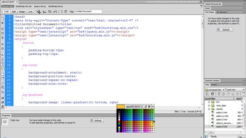Switch to Design view
The width and height of the screenshot is (246, 138).
point(22,11)
